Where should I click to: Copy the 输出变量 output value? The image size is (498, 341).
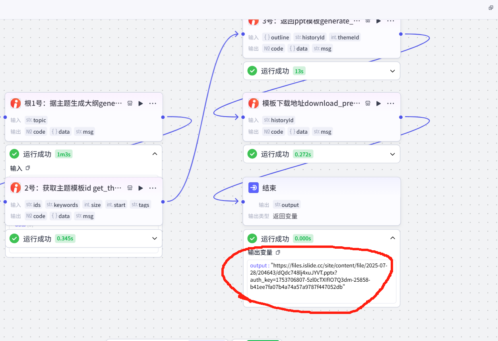(x=278, y=253)
